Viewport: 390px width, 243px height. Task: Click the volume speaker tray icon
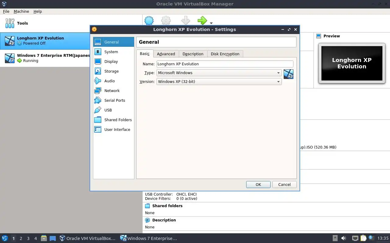point(344,238)
